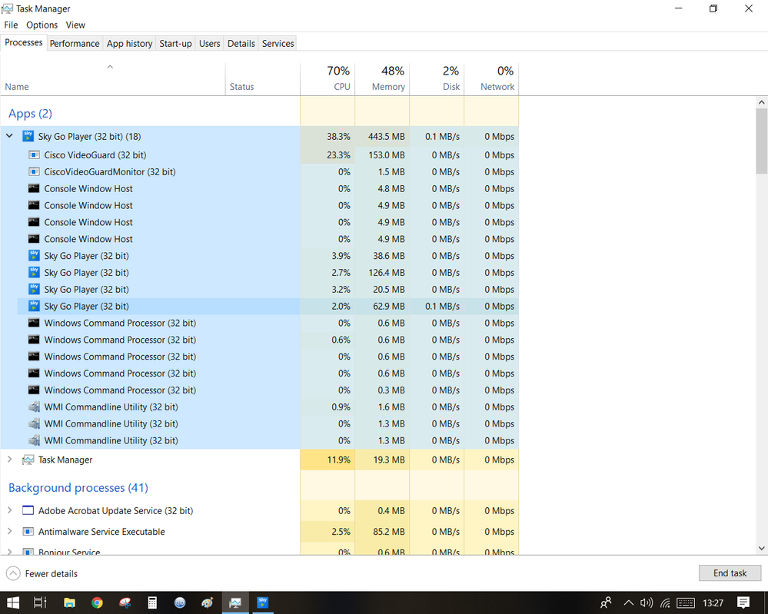Launch Google Chrome from the taskbar

[97, 602]
